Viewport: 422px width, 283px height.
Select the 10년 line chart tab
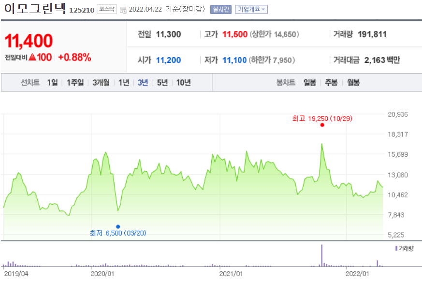(183, 82)
